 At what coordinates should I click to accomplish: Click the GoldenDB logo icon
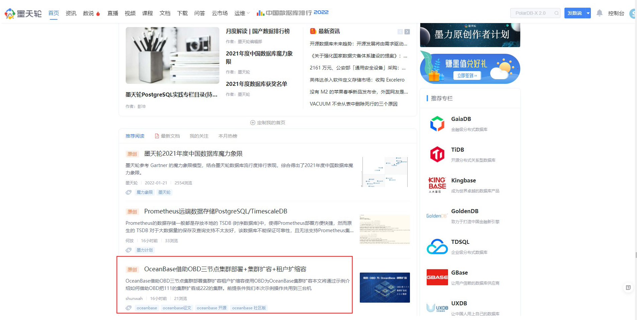click(x=437, y=216)
